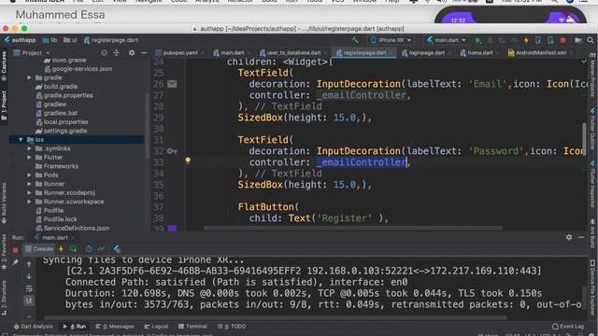Expand the Flutter folder in the project tree

[29, 158]
